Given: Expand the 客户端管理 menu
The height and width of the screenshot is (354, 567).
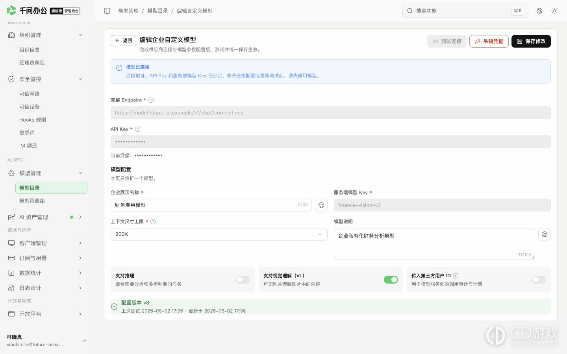Looking at the screenshot, I should point(80,243).
